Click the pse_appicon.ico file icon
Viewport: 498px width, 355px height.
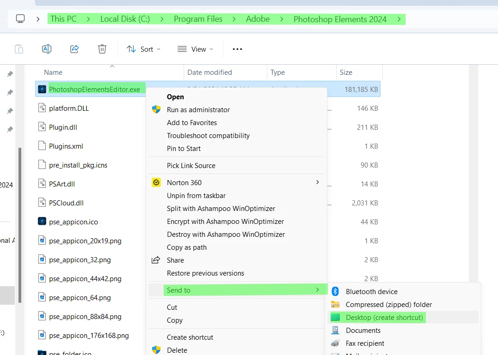(x=42, y=221)
